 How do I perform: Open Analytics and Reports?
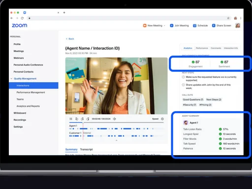coord(28,106)
